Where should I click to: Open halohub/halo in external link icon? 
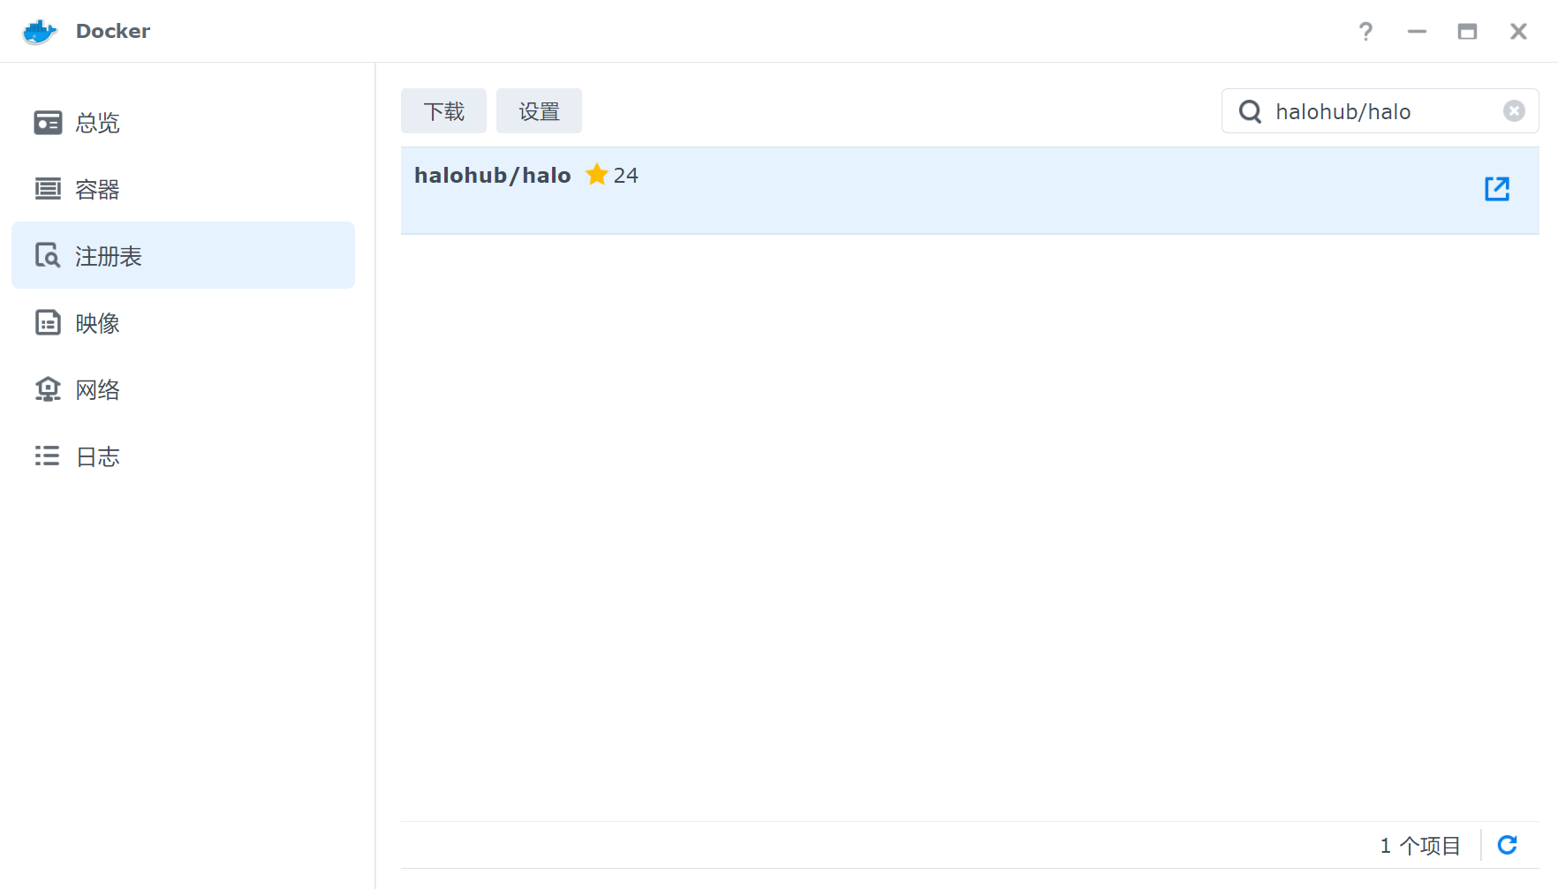(x=1497, y=189)
